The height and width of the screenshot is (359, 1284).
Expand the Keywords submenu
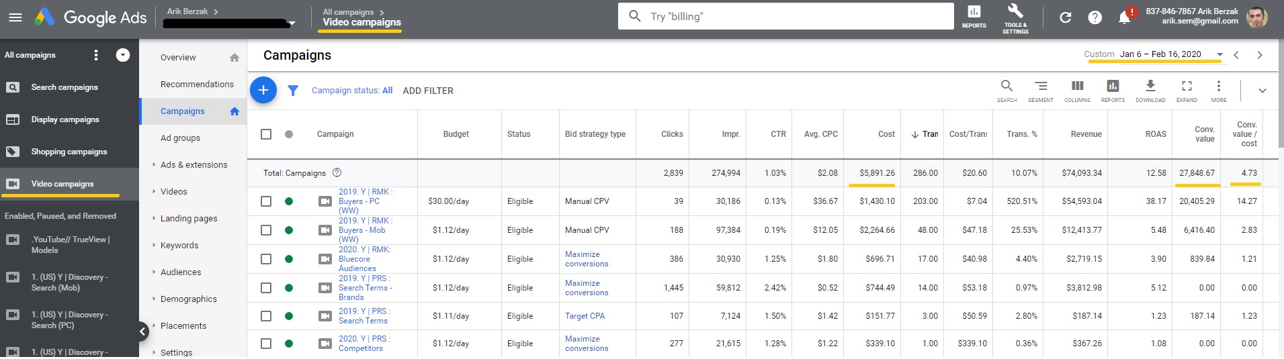154,245
